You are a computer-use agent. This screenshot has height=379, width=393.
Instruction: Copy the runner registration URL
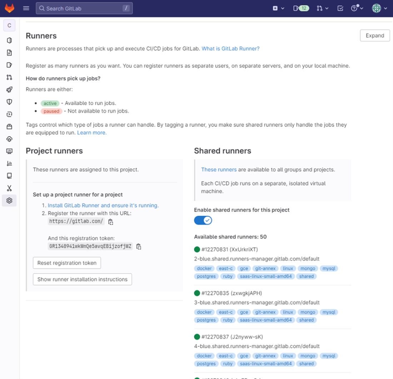click(x=111, y=222)
